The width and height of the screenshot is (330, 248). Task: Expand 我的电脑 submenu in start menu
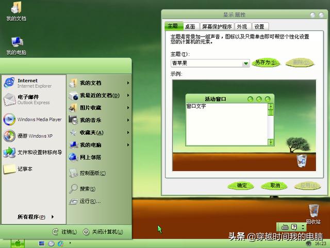tap(128, 145)
